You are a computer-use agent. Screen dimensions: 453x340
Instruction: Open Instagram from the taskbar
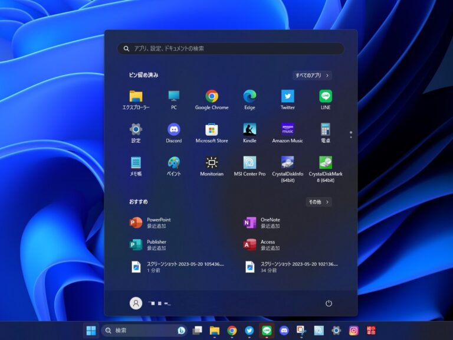(x=353, y=331)
